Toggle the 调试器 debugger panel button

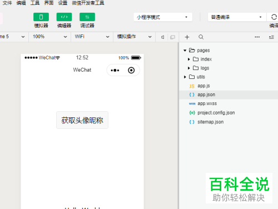[87, 17]
